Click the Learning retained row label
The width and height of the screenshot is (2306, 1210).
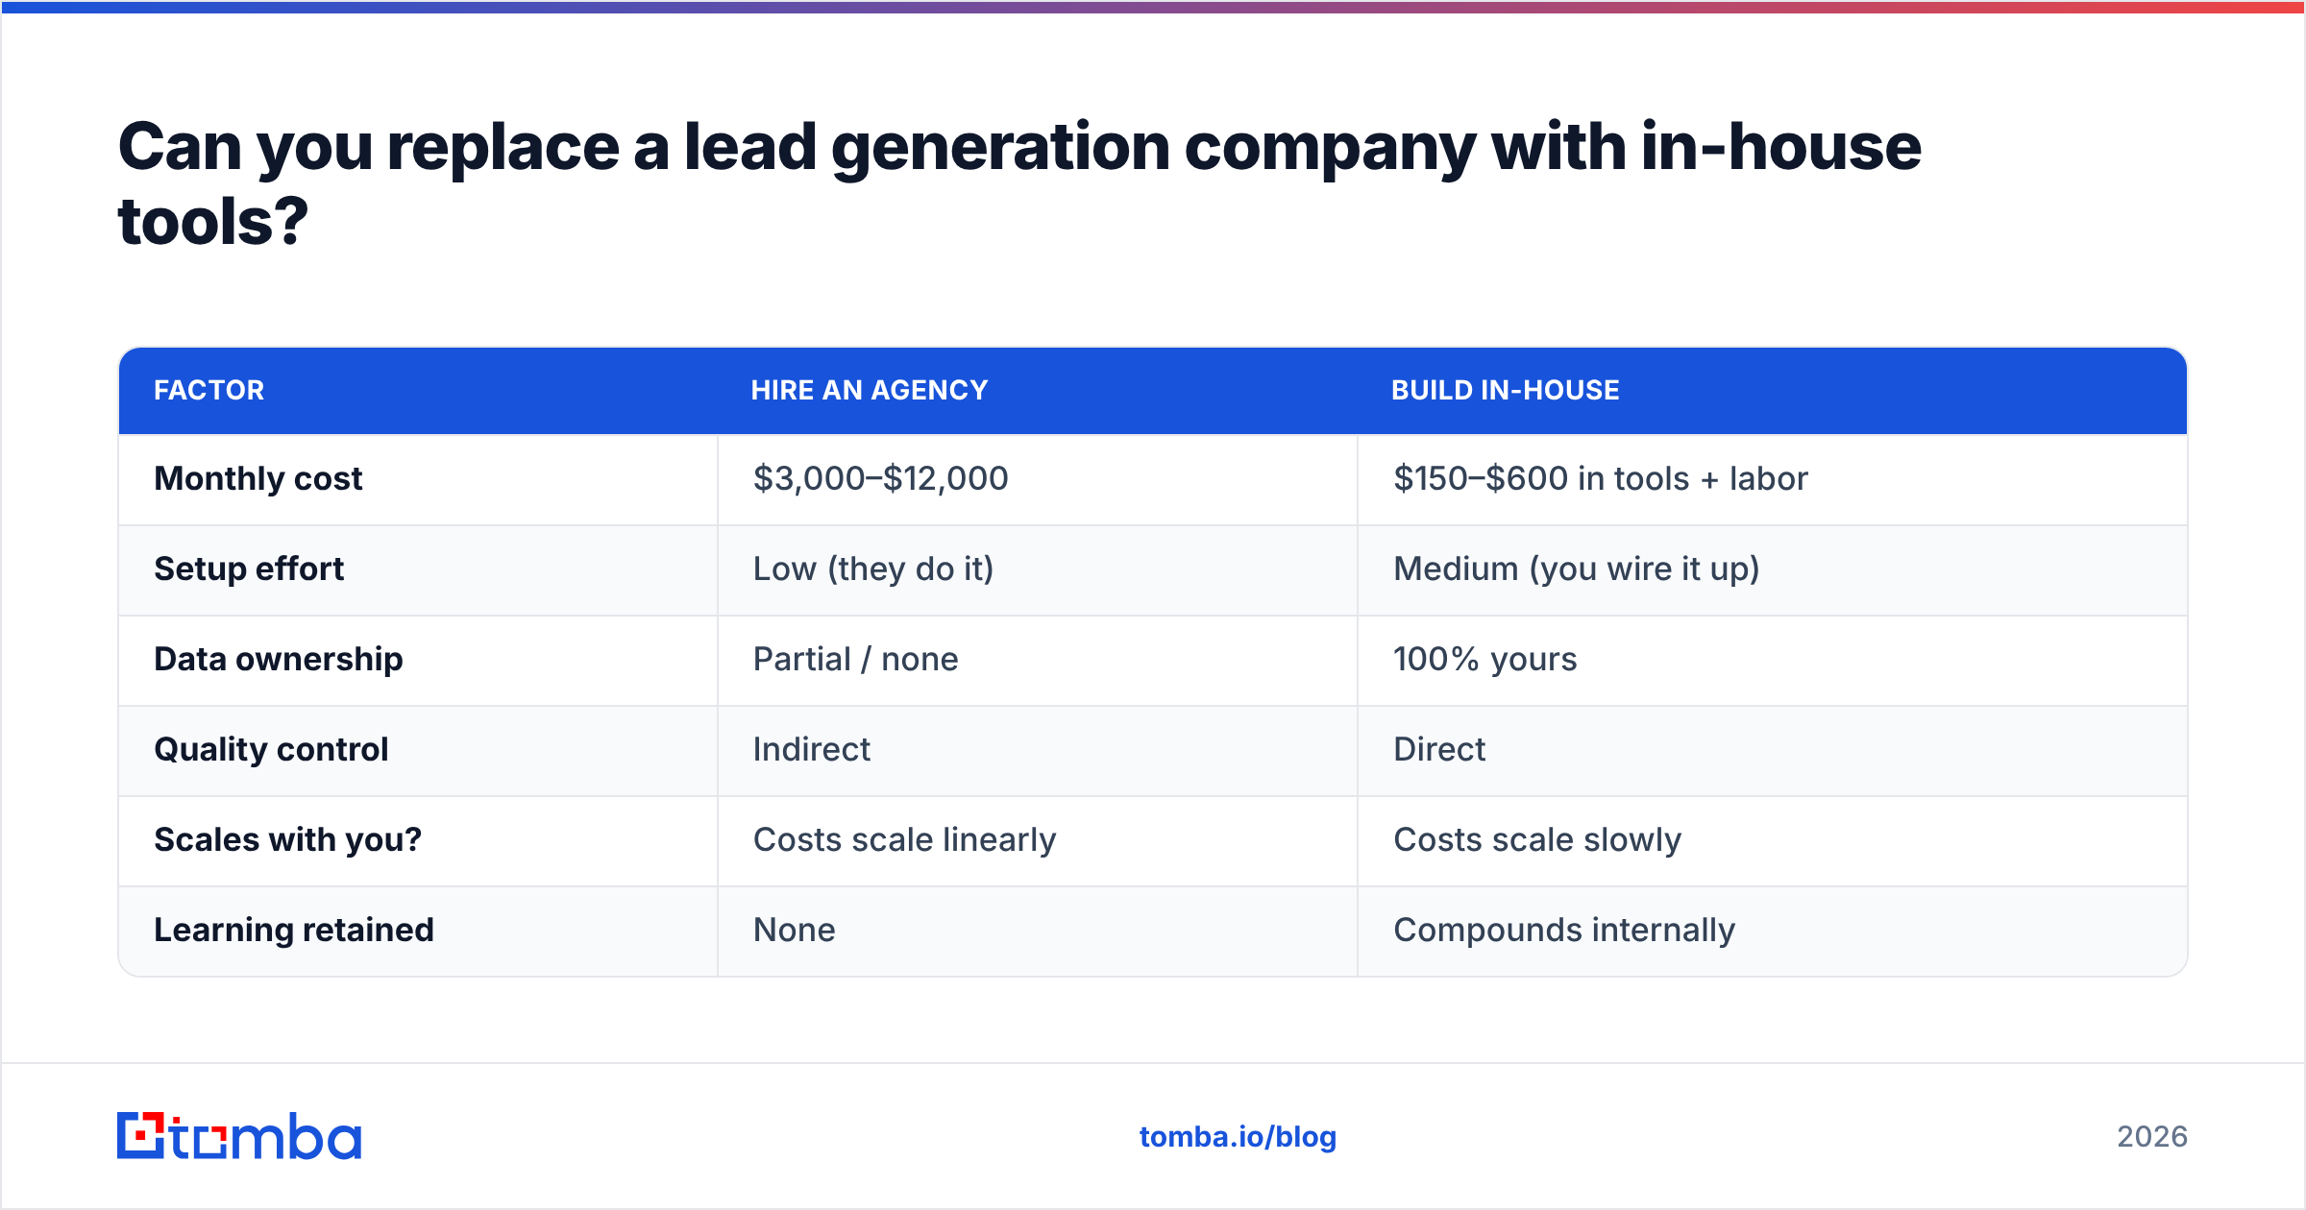(x=294, y=930)
